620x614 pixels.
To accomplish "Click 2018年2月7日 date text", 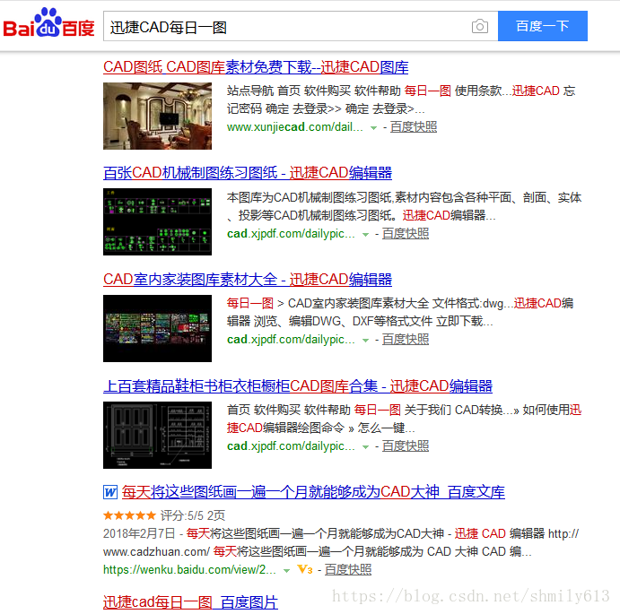I will (139, 533).
